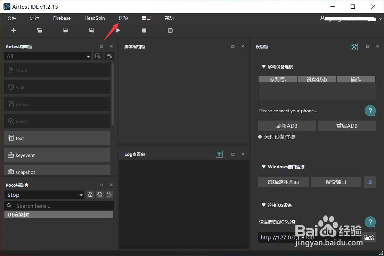Save script using the floppy disk icon

[65, 30]
